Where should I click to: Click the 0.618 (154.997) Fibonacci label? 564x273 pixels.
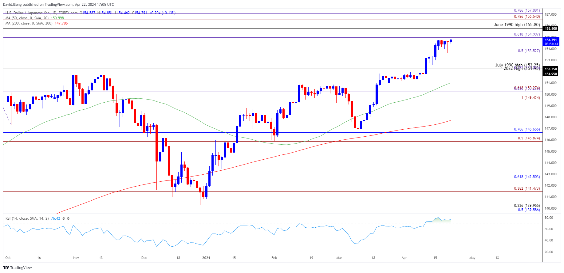coord(527,34)
